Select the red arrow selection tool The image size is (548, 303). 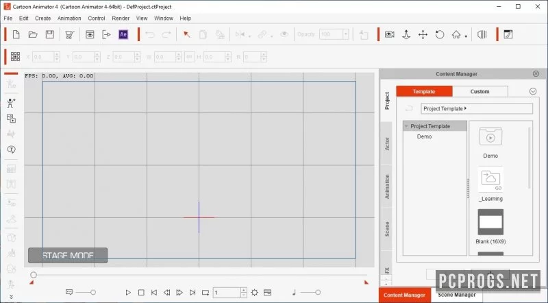click(x=186, y=34)
